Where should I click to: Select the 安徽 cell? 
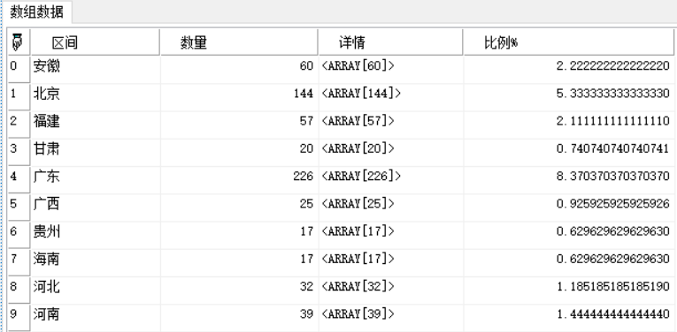point(96,70)
